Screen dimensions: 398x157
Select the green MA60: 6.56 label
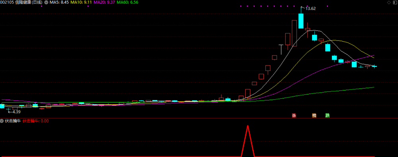point(127,2)
